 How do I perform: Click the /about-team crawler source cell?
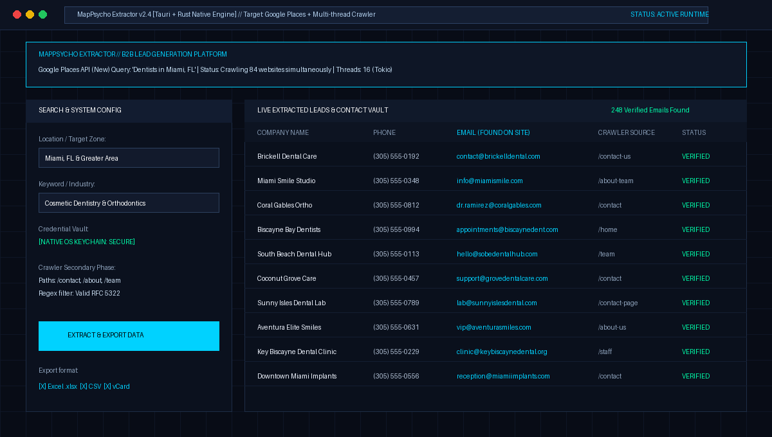coord(616,181)
